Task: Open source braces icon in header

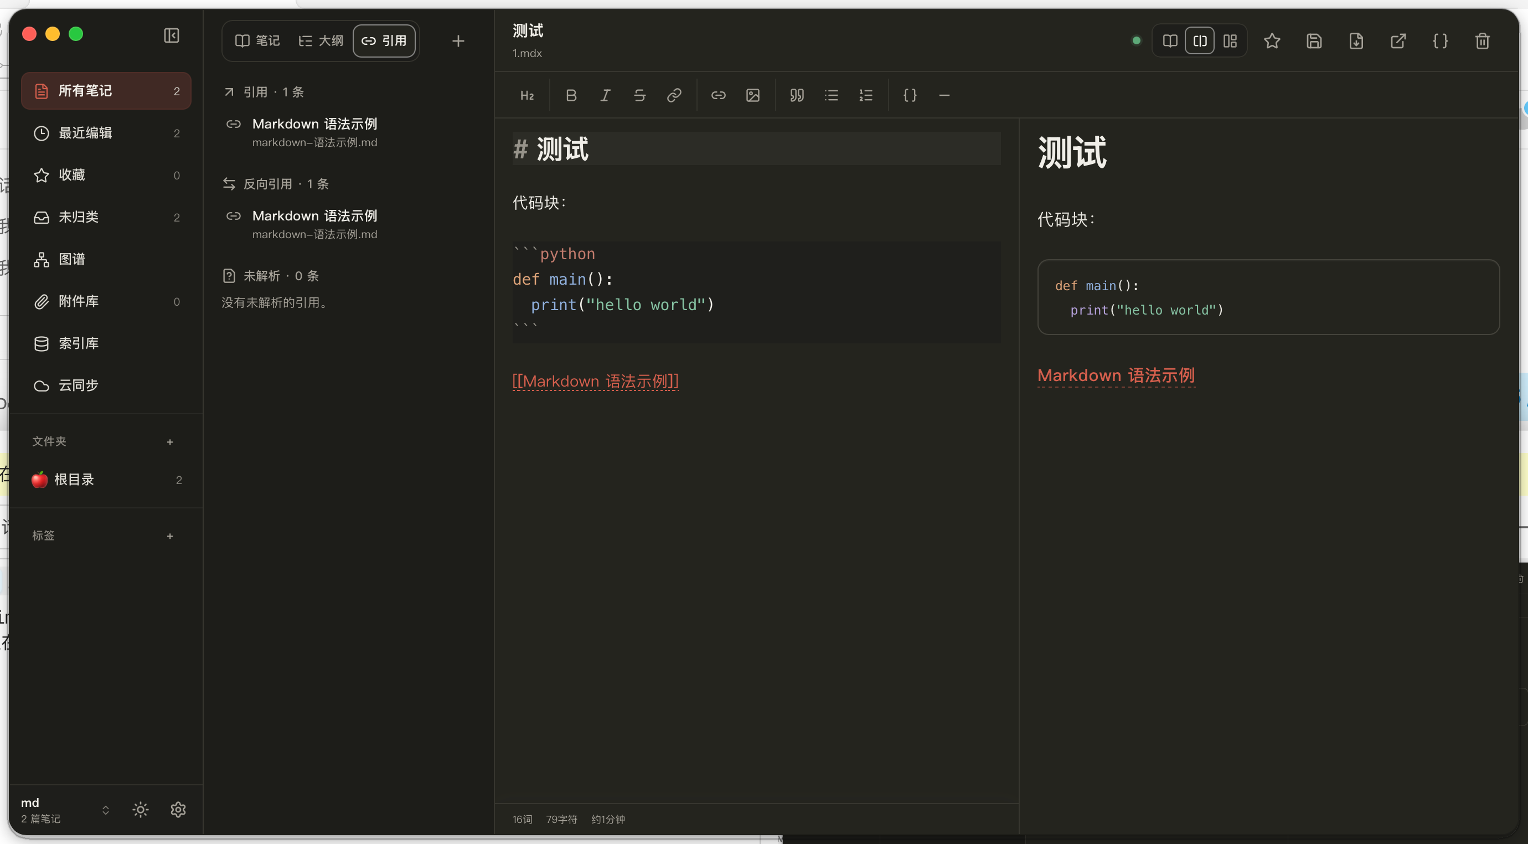Action: (1440, 41)
